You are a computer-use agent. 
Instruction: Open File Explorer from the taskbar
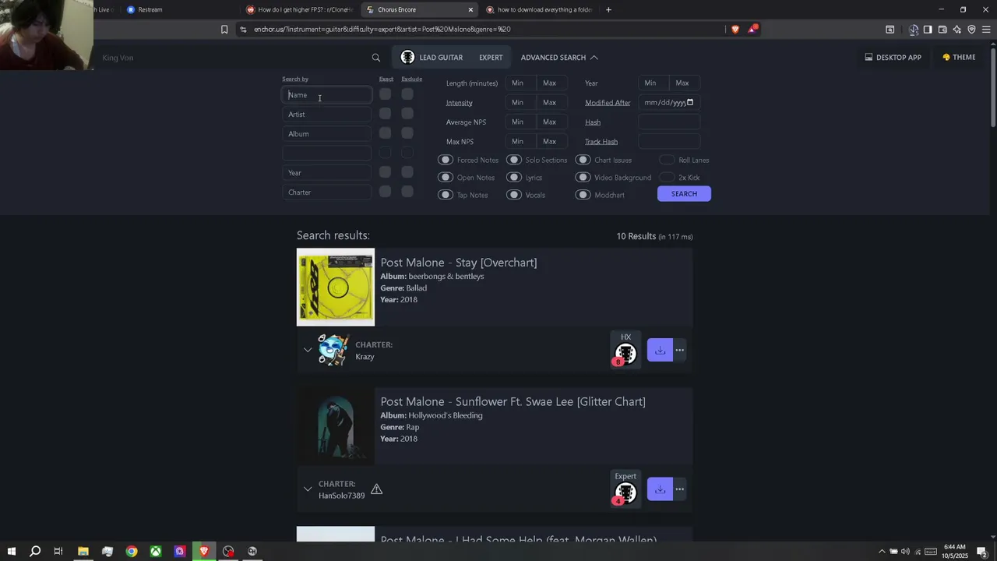[x=83, y=552]
